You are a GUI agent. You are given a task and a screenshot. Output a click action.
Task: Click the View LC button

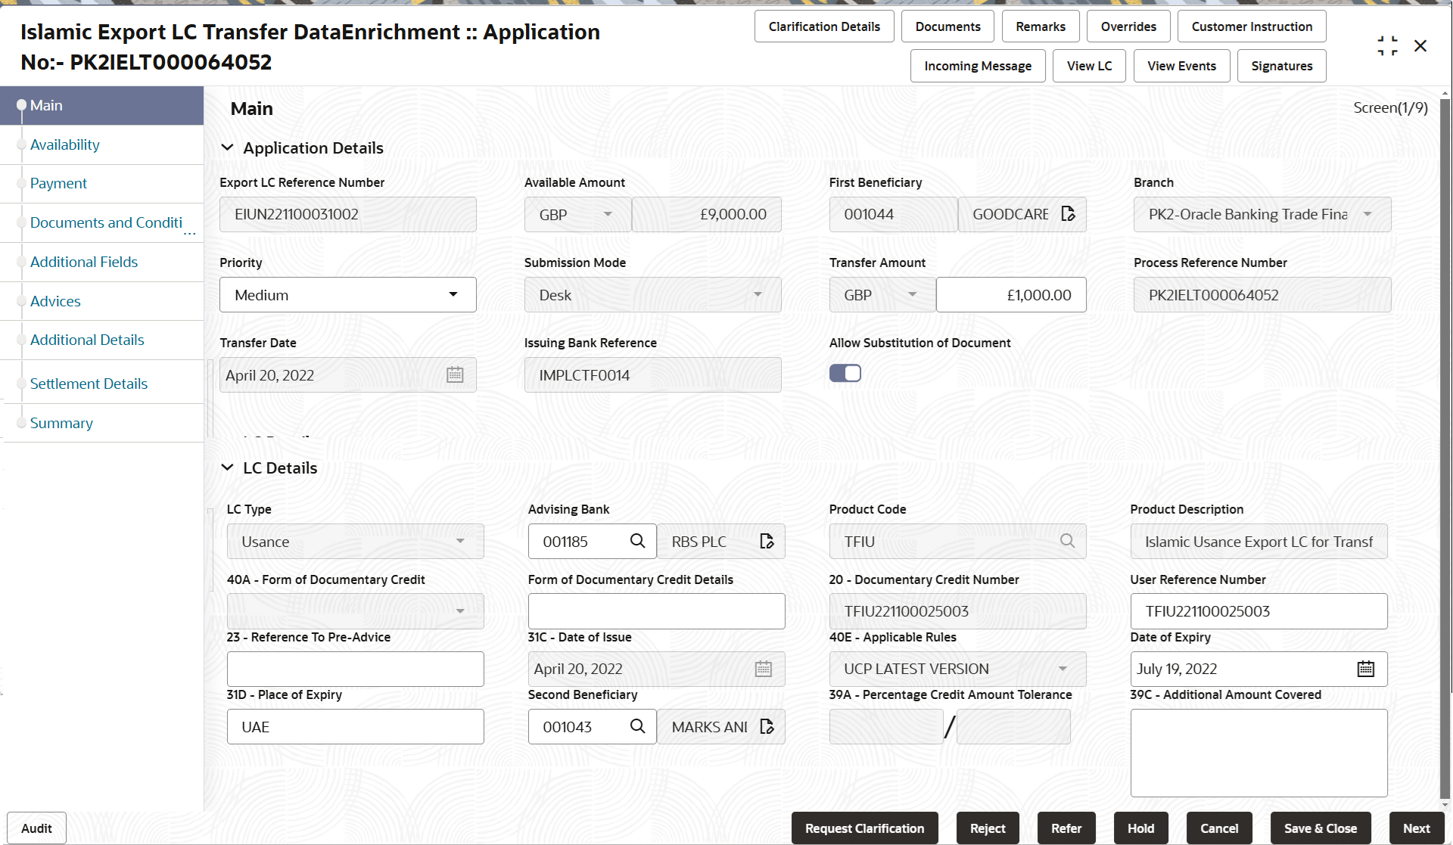[x=1089, y=66]
